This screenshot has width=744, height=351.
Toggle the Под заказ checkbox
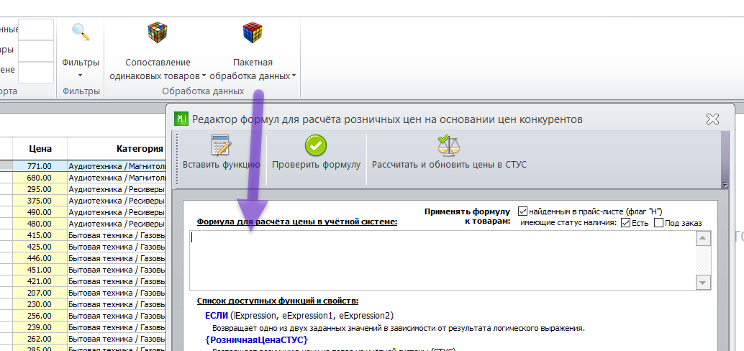point(658,223)
